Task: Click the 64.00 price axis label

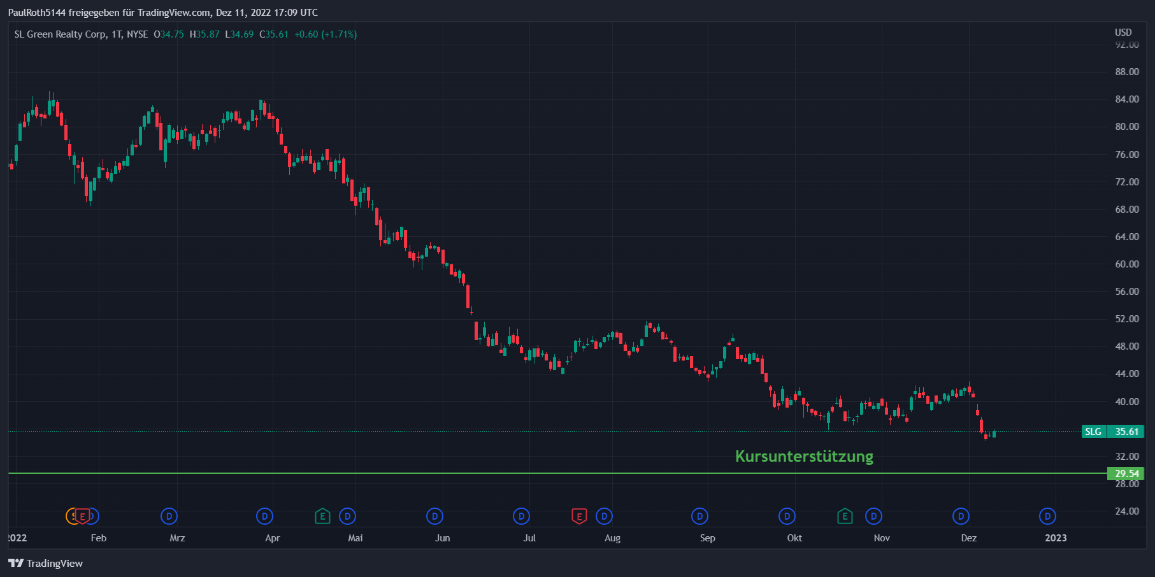Action: point(1127,236)
